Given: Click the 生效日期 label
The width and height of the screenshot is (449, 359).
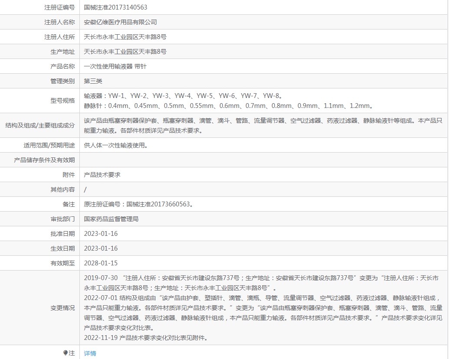Looking at the screenshot, I should pyautogui.click(x=63, y=248).
